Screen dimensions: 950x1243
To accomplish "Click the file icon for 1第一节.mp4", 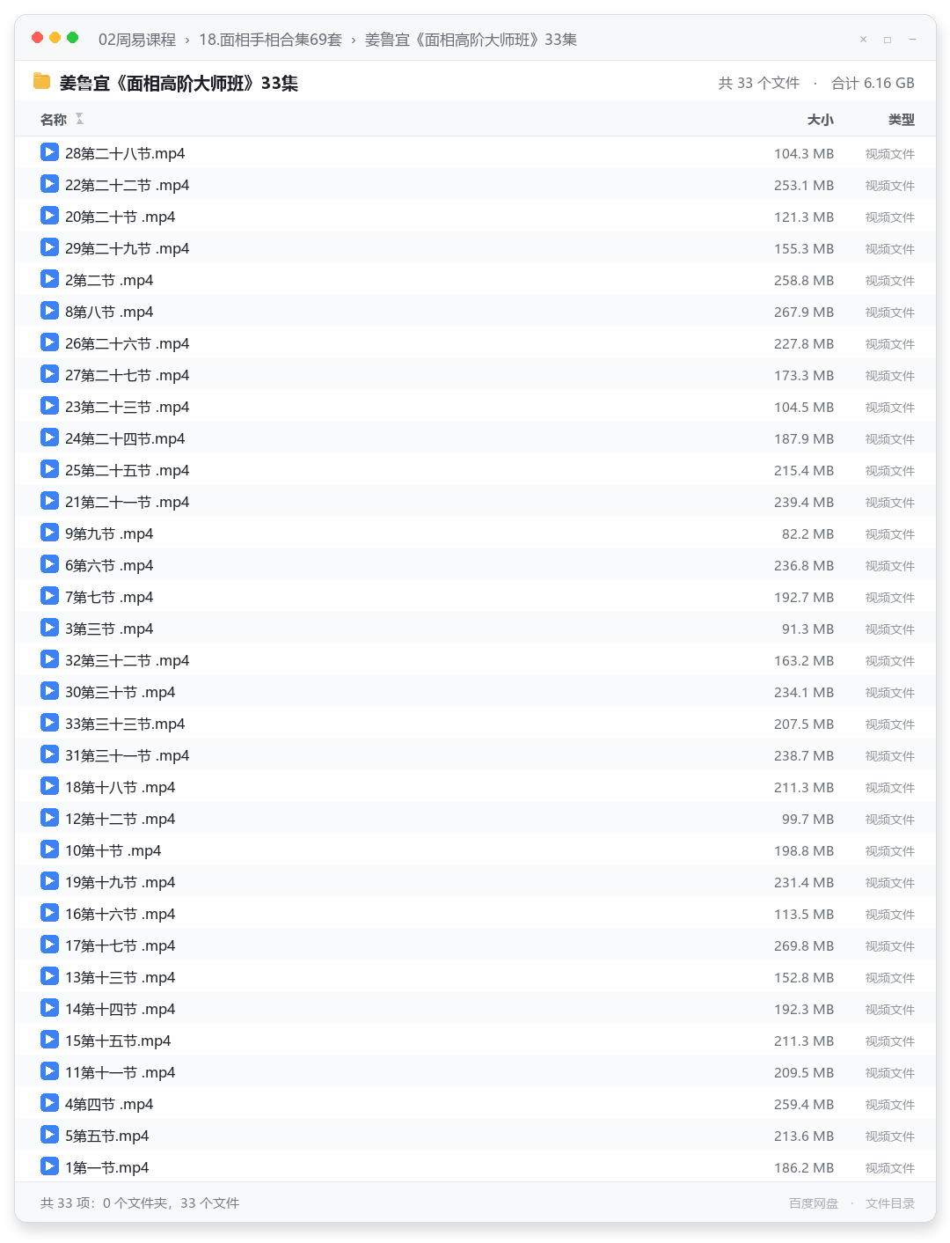I will 49,1166.
